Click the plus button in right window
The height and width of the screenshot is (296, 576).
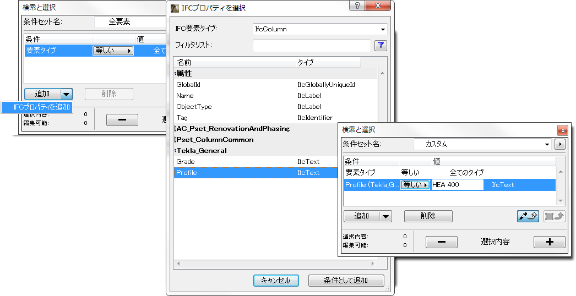(550, 242)
